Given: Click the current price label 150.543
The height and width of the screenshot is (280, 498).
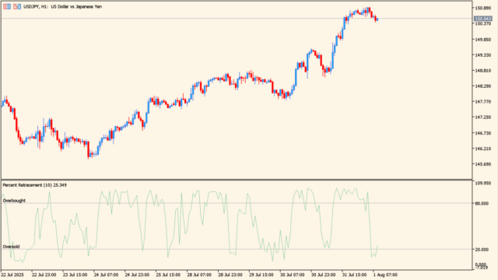Looking at the screenshot, I should 482,19.
